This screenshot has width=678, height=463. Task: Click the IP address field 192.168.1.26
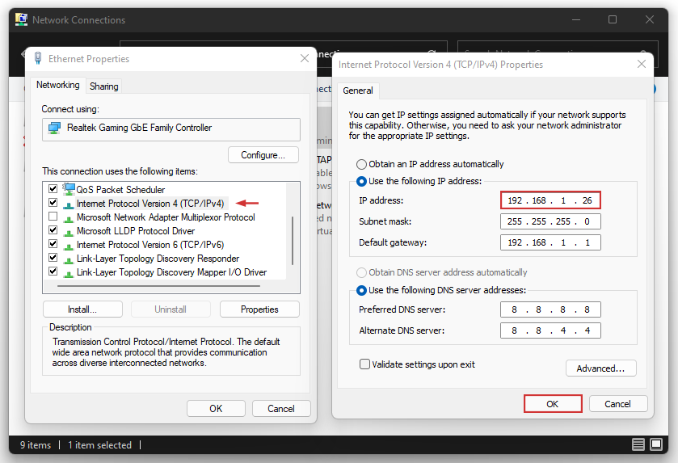550,200
